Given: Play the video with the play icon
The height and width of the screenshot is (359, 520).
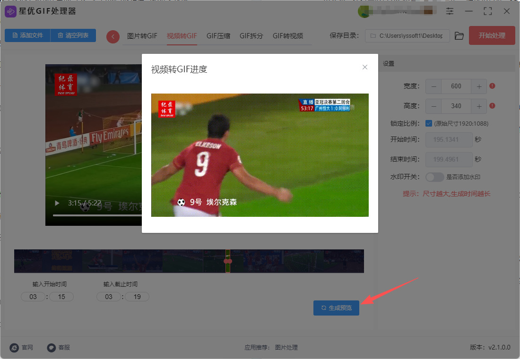Looking at the screenshot, I should point(57,203).
